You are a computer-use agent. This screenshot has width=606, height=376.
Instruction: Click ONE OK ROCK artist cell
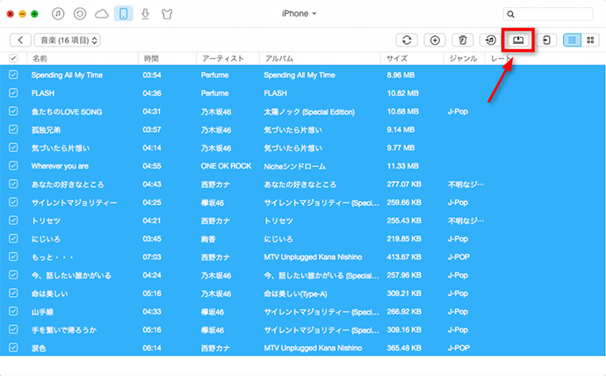(x=226, y=166)
